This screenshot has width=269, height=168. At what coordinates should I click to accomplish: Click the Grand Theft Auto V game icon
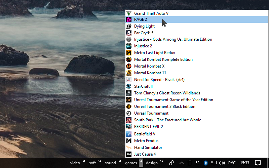[x=129, y=13]
